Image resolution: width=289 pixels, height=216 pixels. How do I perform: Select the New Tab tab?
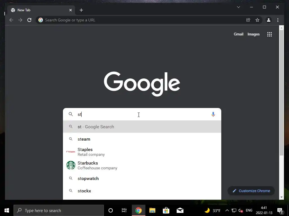[41, 10]
